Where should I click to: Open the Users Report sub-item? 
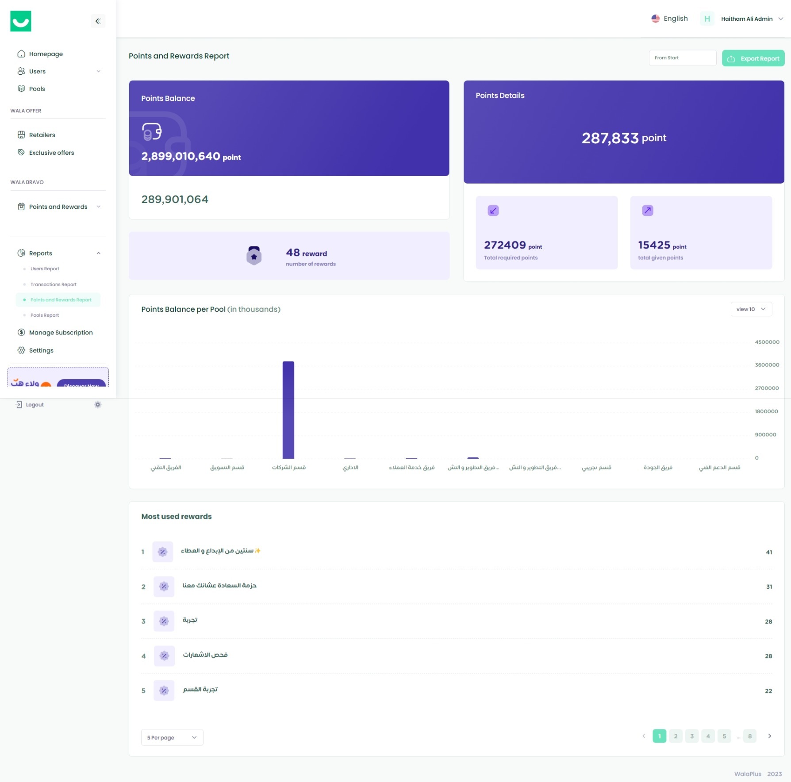click(x=45, y=269)
